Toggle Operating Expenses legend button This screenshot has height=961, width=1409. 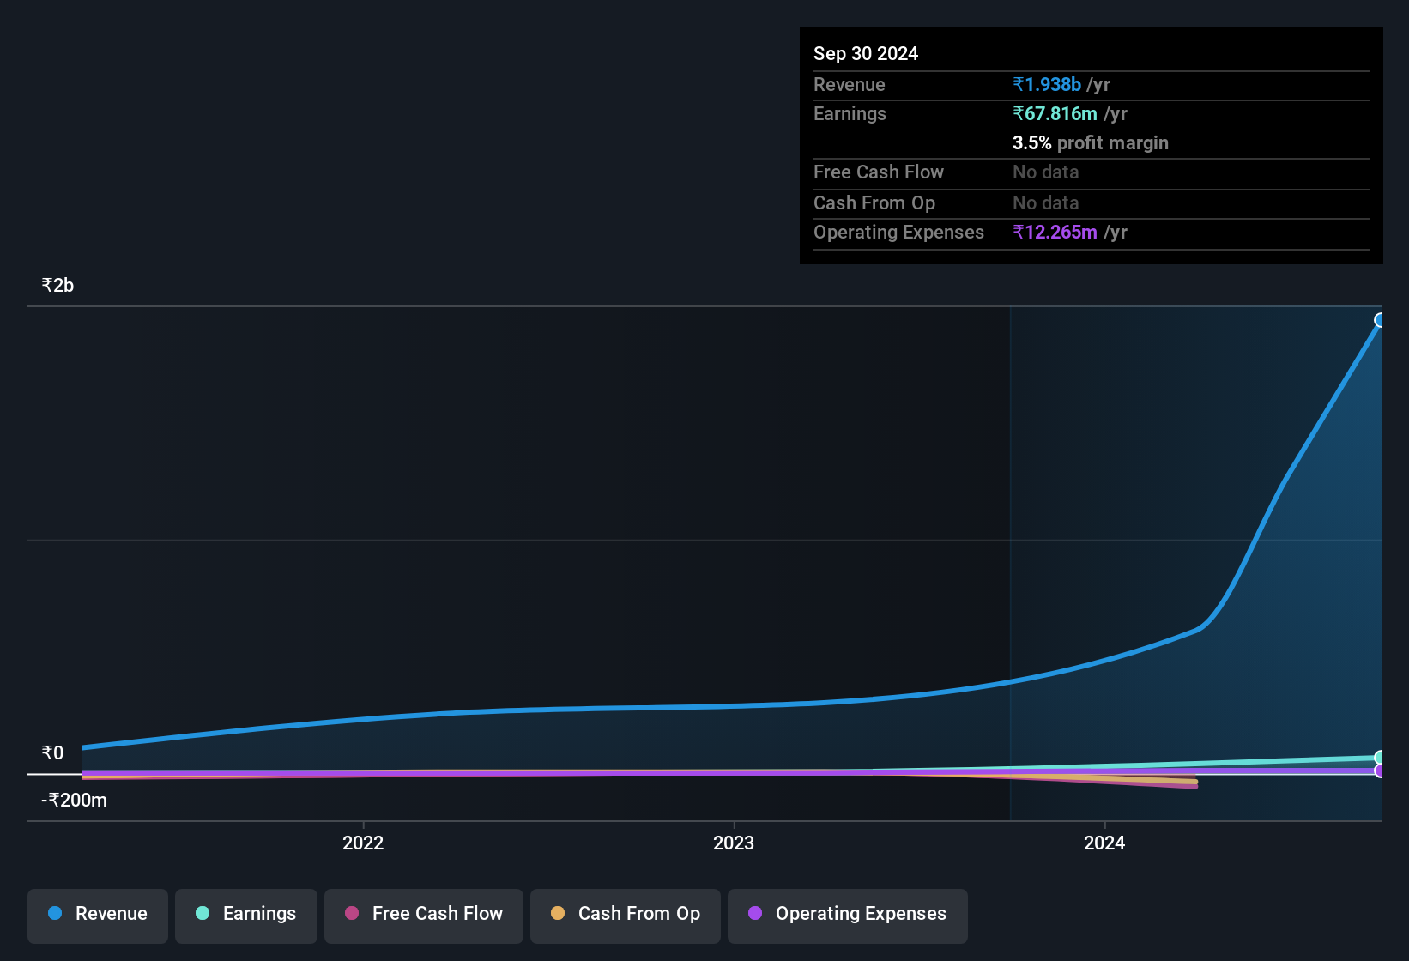tap(848, 916)
